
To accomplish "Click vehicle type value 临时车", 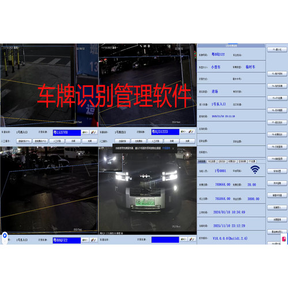I will pyautogui.click(x=251, y=67).
